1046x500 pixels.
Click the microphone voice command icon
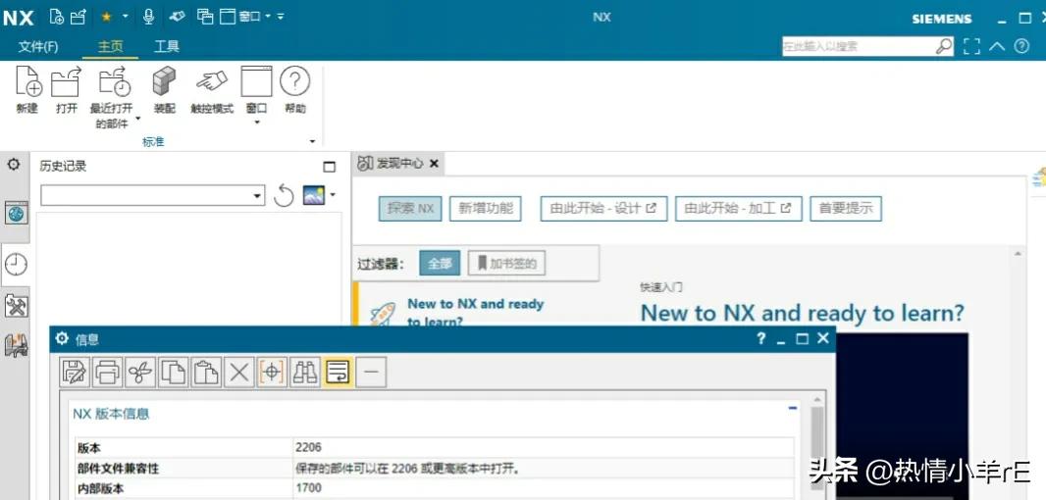click(149, 17)
